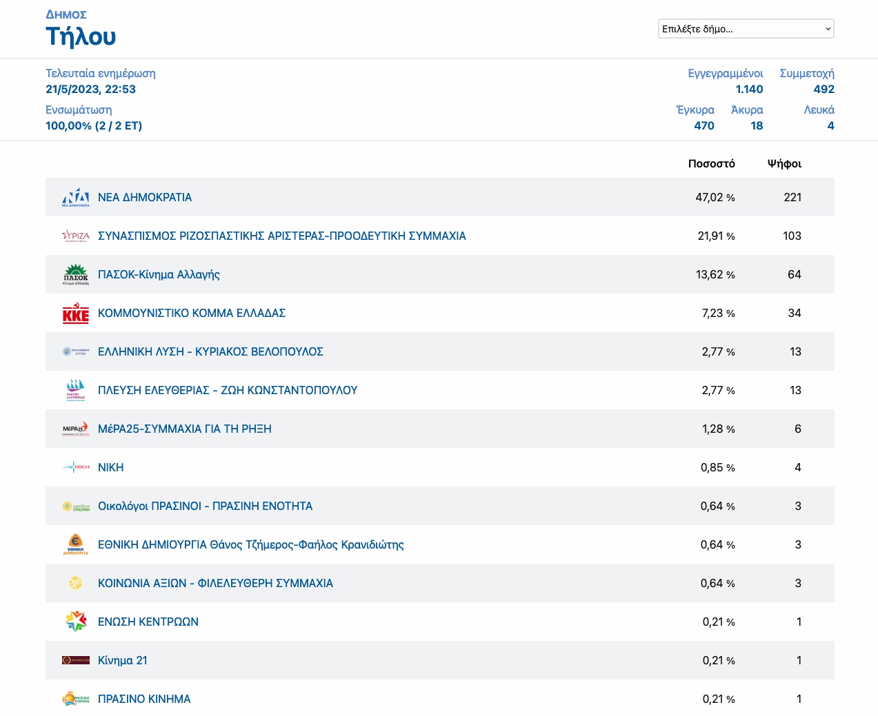
Task: Click the 'Ενσωμάτωση' label
Action: click(79, 110)
